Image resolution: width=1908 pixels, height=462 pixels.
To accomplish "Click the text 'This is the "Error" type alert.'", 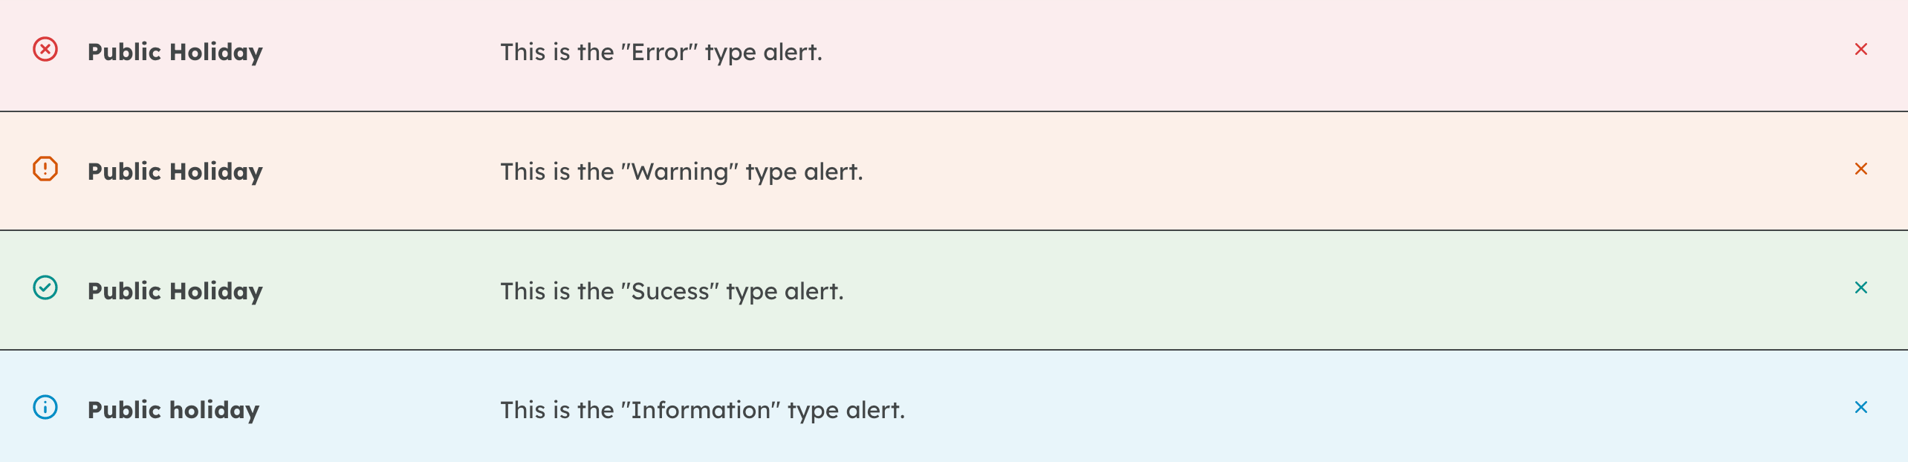I will tap(661, 52).
